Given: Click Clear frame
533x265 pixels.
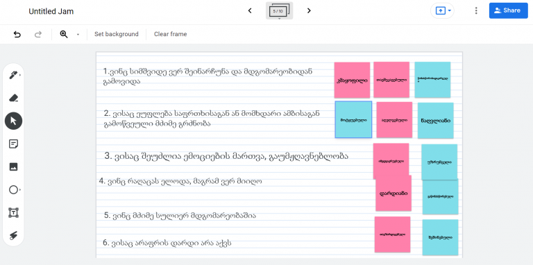Looking at the screenshot, I should pyautogui.click(x=170, y=34).
